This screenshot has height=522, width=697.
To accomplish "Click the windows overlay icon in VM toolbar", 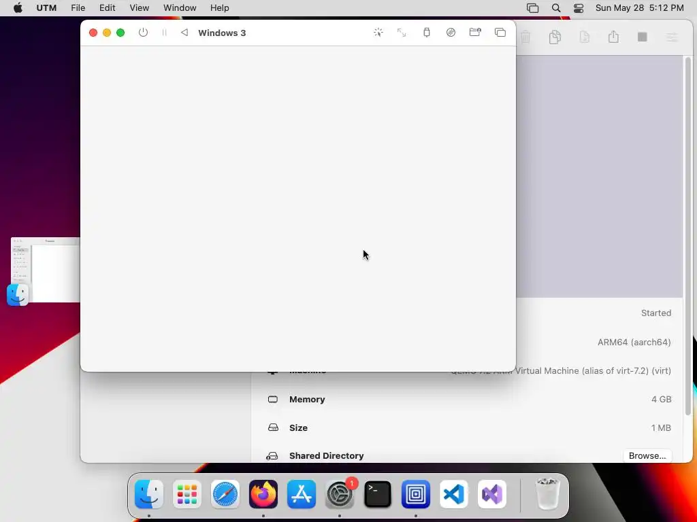I will [x=500, y=33].
